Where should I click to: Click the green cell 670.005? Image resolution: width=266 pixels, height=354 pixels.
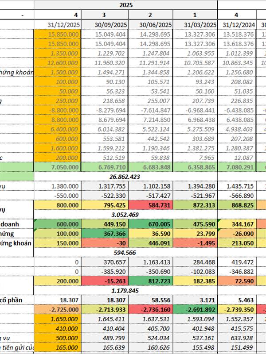[x=150, y=224]
